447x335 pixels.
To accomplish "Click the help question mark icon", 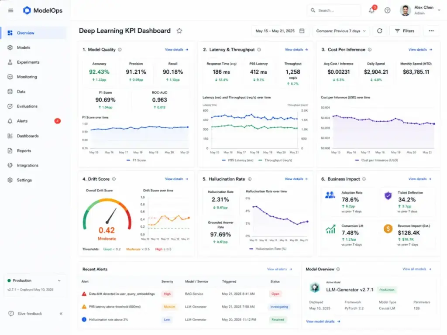I will point(388,10).
